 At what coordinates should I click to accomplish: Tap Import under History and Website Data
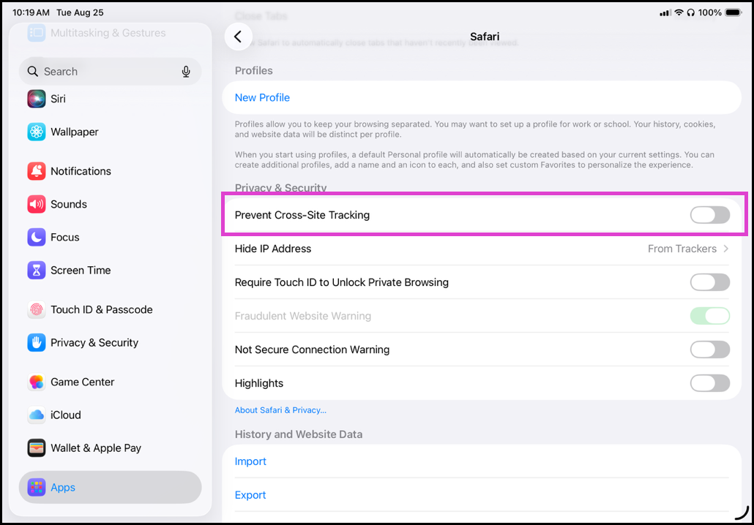[x=250, y=461]
